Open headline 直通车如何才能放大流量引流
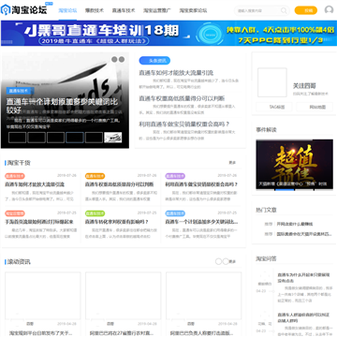Image resolution: width=337 pixels, height=337 pixels. [176, 73]
